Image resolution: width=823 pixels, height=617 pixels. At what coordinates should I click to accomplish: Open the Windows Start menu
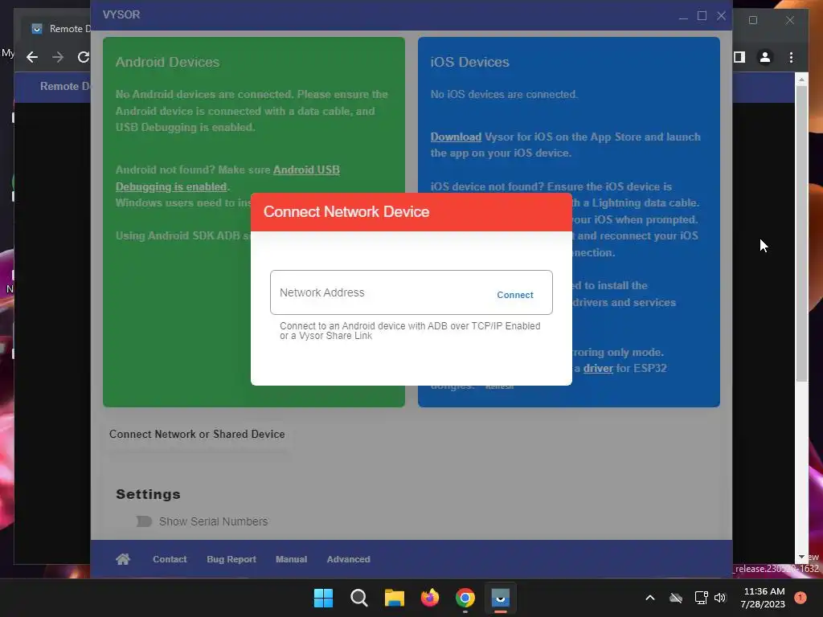(x=323, y=598)
